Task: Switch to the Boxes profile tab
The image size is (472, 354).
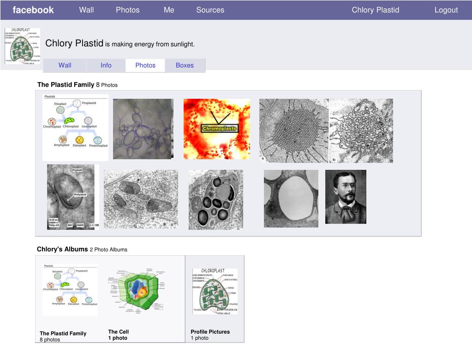Action: (185, 66)
